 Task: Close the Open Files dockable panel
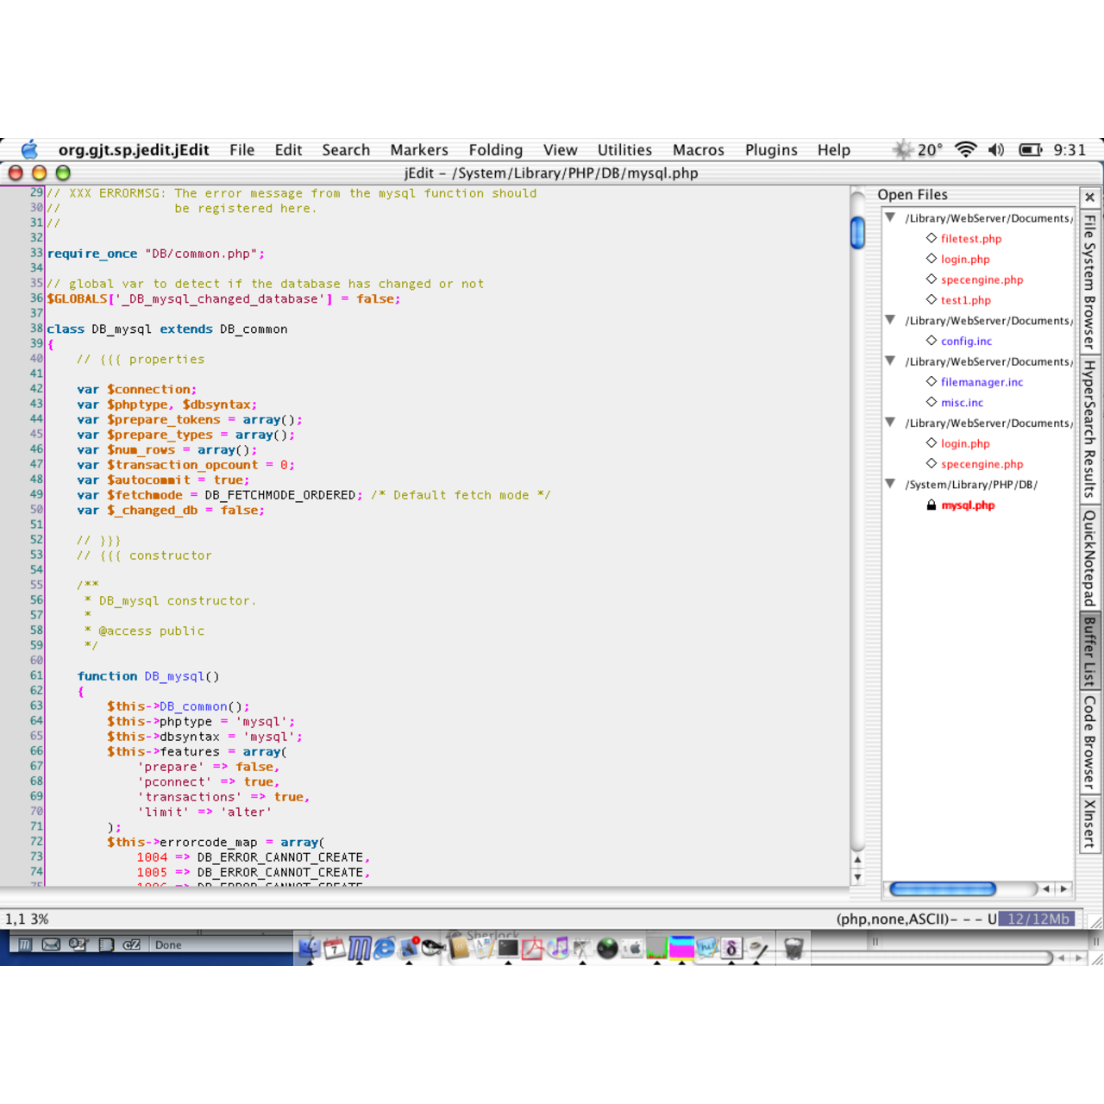click(x=1089, y=198)
